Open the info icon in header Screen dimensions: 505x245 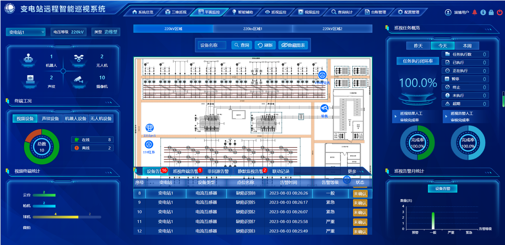pos(483,12)
